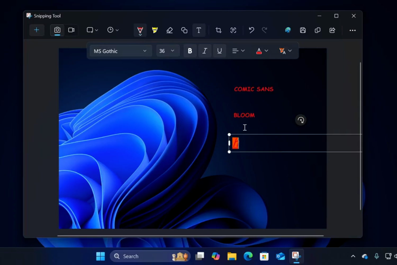Screen dimensions: 397x265
Task: Open the Windows Start menu
Action: 101,256
